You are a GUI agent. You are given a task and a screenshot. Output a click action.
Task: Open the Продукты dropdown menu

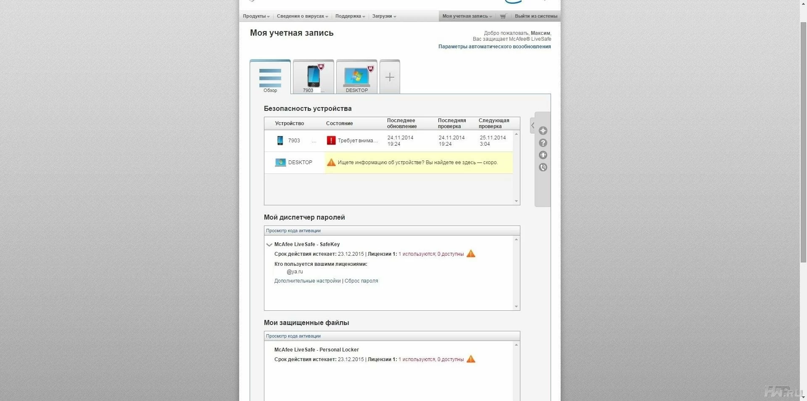[256, 16]
